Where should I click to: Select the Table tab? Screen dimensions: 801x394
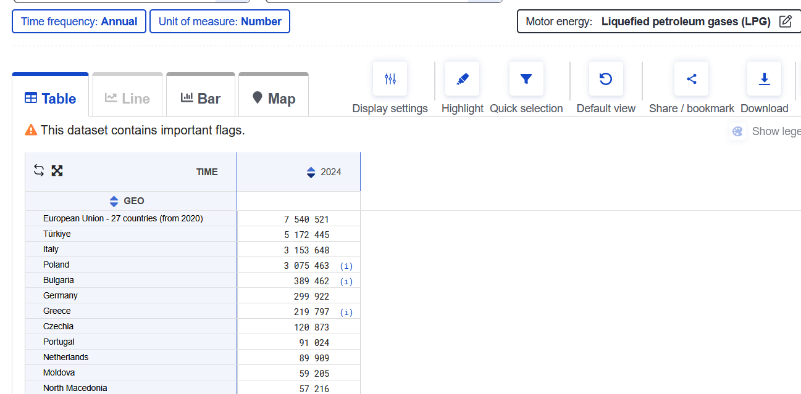point(51,99)
